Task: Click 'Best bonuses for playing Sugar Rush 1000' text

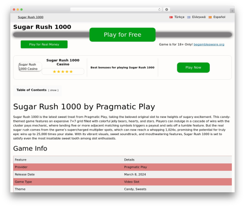Action: (122, 68)
